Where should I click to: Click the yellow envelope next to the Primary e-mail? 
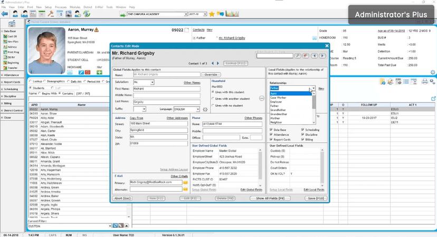coord(185,183)
